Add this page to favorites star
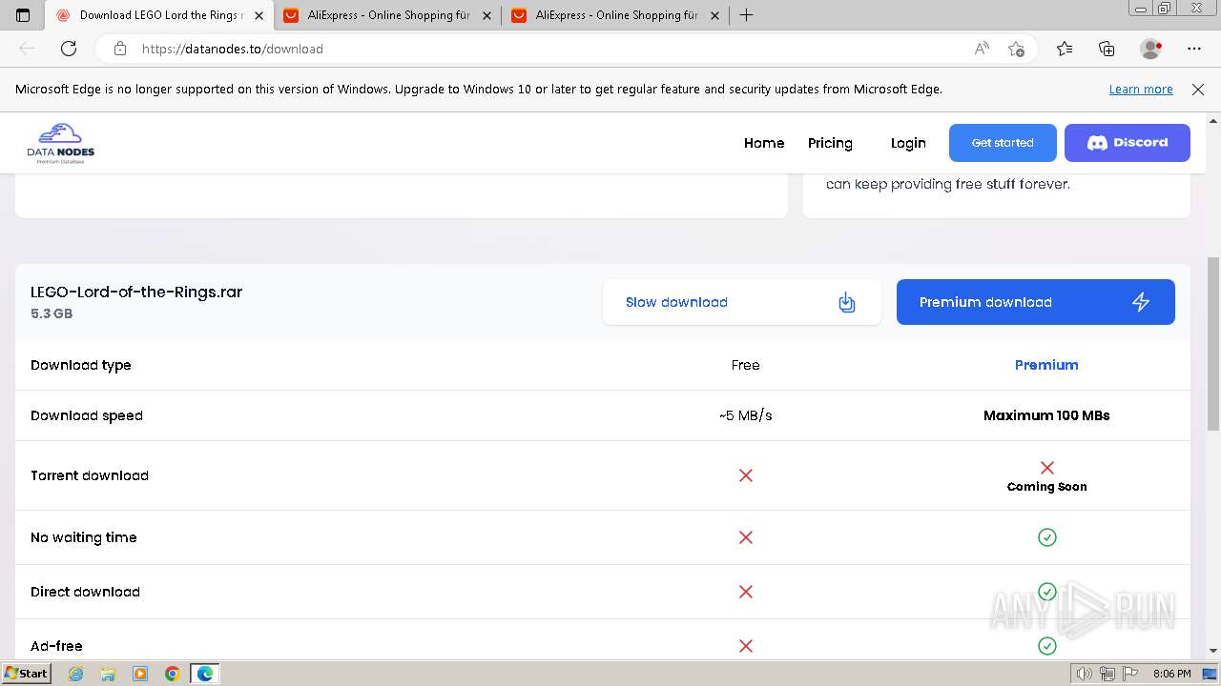The height and width of the screenshot is (686, 1221). (x=1016, y=49)
